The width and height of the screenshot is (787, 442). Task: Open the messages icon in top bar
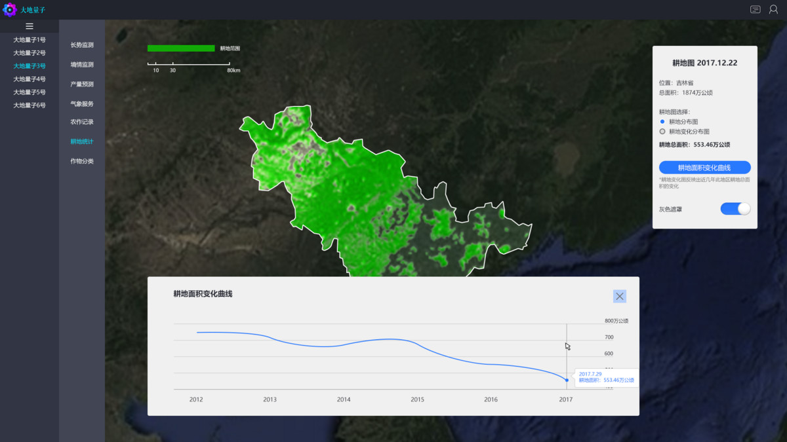[x=756, y=10]
